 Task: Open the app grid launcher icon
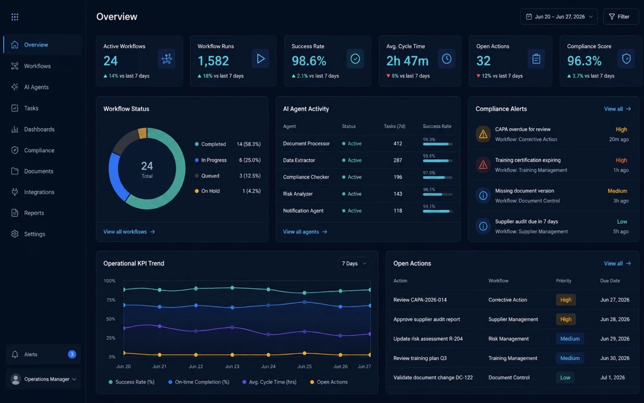tap(15, 17)
